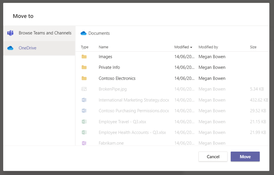Click the Word icon for International Marketing Strategy

pos(84,100)
